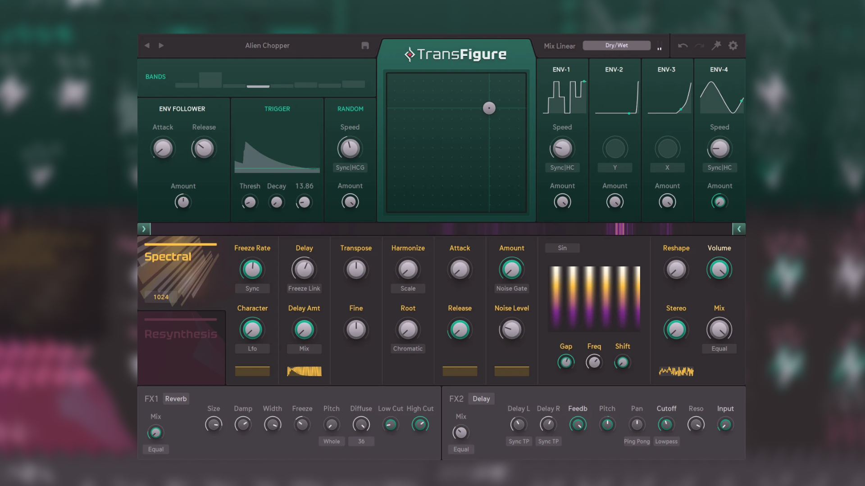This screenshot has height=486, width=865.
Task: Click the dot in the XY pad
Action: click(489, 108)
